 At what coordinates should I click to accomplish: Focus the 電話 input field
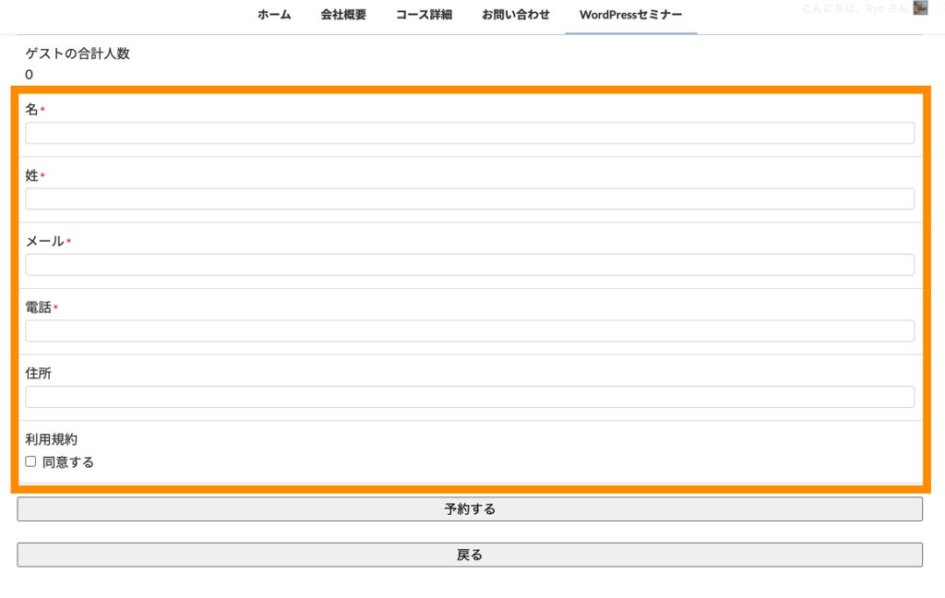point(470,330)
